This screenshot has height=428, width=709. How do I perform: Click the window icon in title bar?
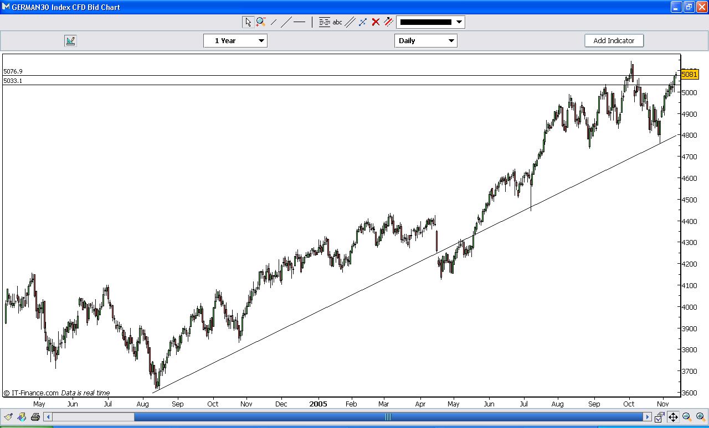click(6, 7)
